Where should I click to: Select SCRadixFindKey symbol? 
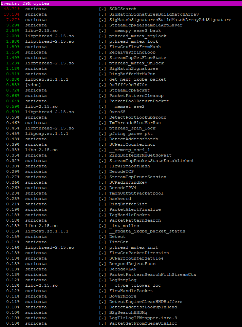tap(128, 183)
